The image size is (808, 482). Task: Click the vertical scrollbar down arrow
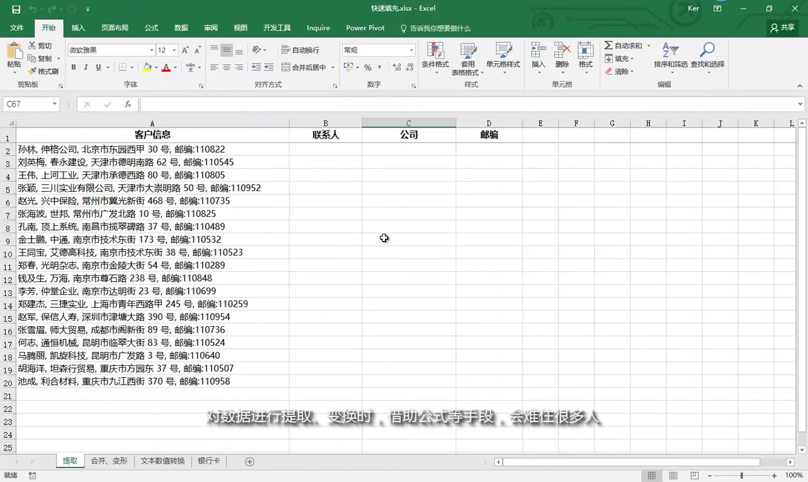(x=802, y=450)
